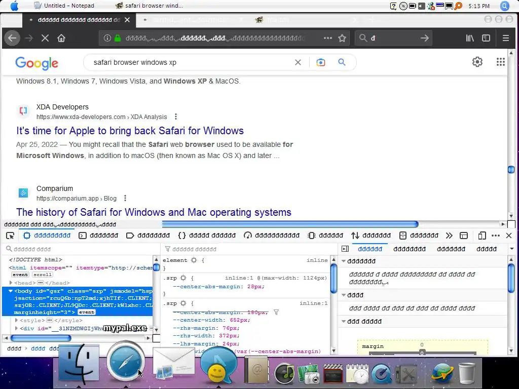Click the Apple menu logo
The image size is (519, 389).
[x=14, y=6]
